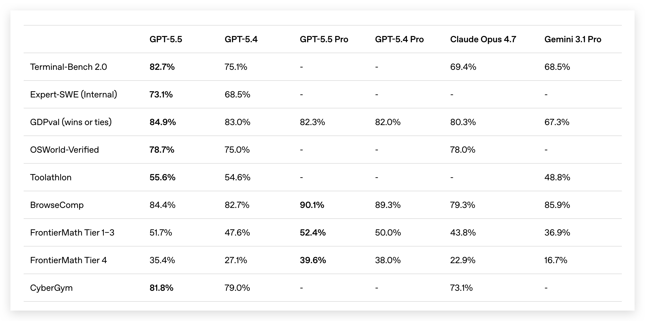Image resolution: width=645 pixels, height=321 pixels.
Task: Select the Toolathlon row label
Action: (x=51, y=177)
